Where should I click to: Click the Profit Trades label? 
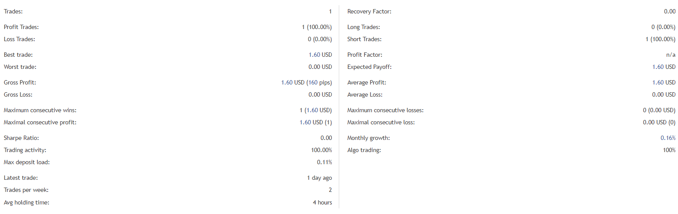point(21,27)
